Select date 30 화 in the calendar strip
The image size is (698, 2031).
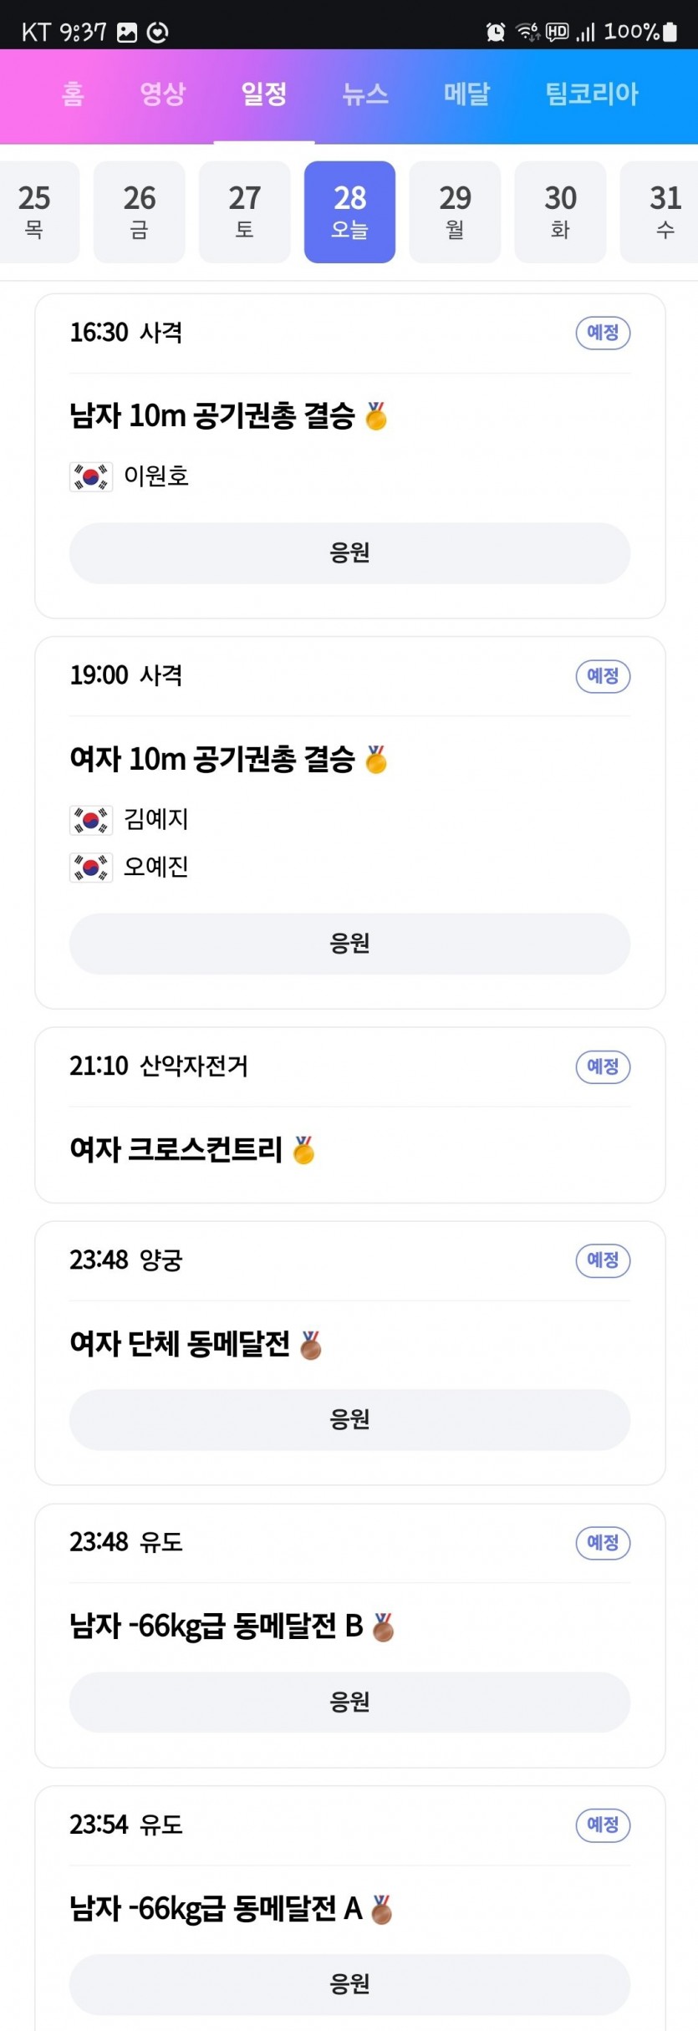pos(560,211)
